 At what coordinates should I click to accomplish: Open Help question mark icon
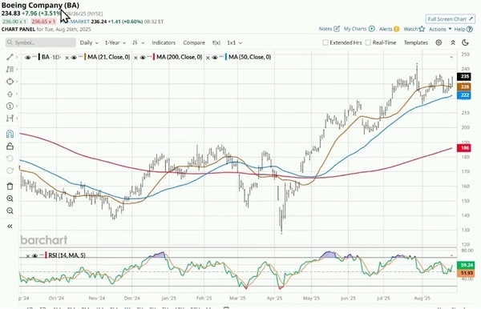(x=469, y=29)
